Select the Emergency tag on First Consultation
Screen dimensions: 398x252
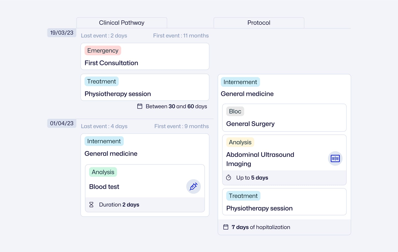point(103,50)
